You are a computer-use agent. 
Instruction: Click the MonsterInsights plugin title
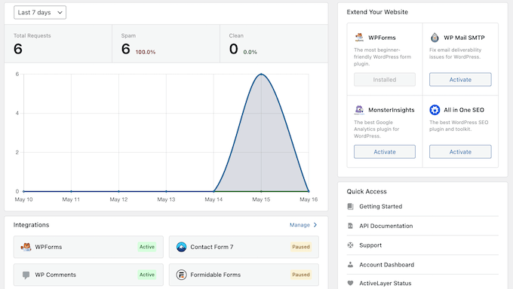[392, 110]
